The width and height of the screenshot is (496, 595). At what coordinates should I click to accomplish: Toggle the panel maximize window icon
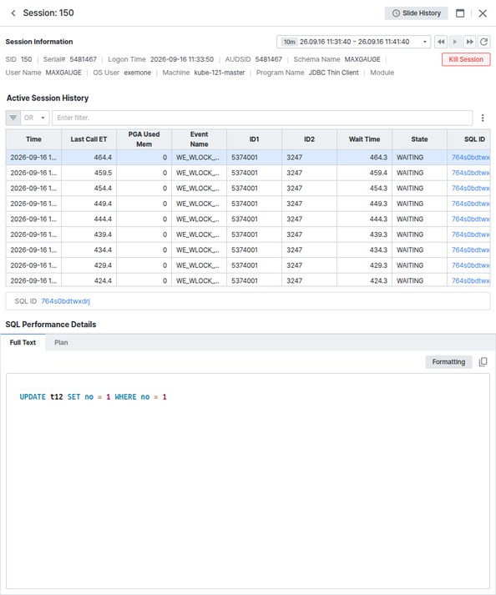tap(460, 13)
